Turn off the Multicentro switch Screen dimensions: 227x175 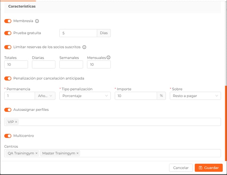point(8,136)
